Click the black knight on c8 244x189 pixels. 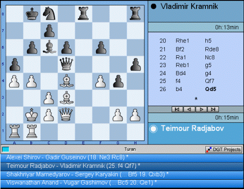coord(49,14)
